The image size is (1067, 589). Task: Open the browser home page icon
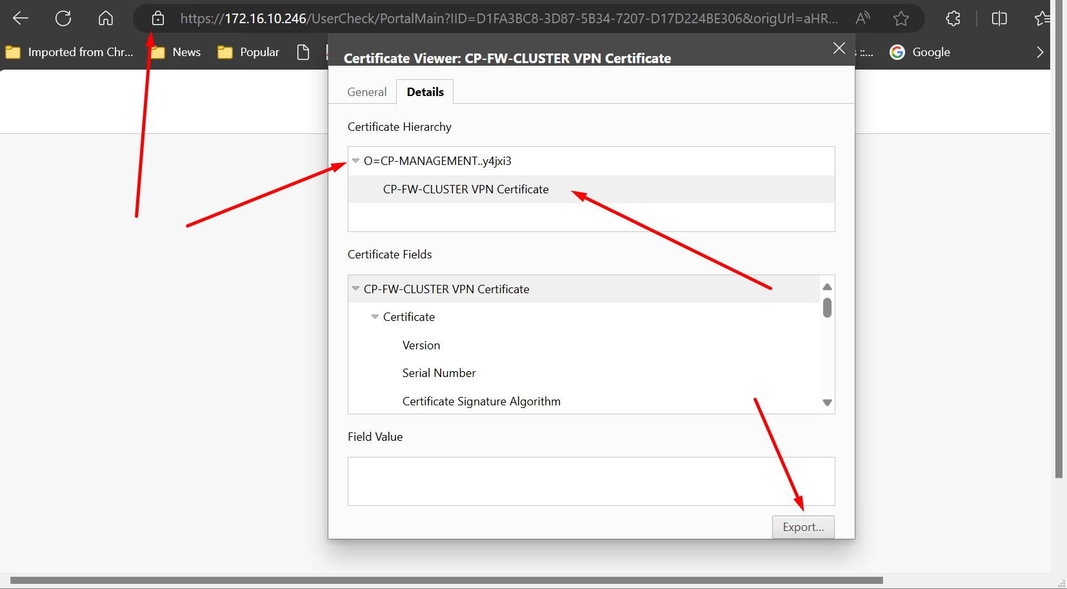[105, 18]
